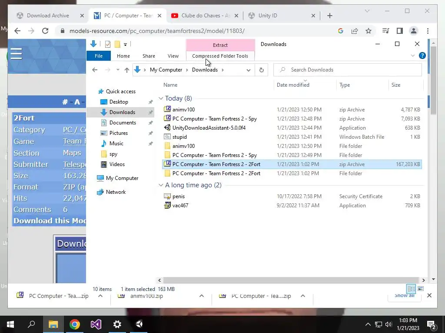445x333 pixels.
Task: Click the New Folder quick access icon
Action: [117, 44]
